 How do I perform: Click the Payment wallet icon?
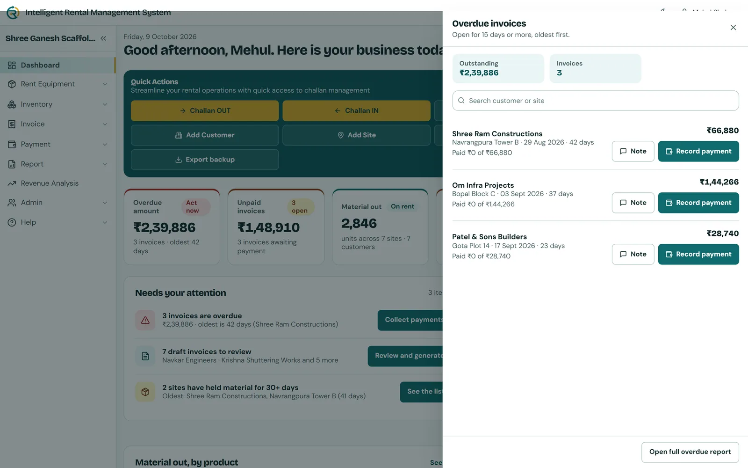12,144
